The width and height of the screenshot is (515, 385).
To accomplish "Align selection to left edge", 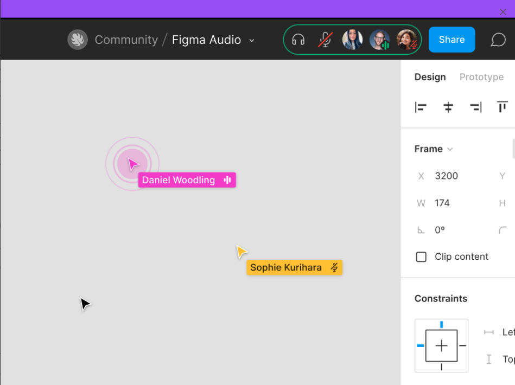I will pyautogui.click(x=421, y=107).
